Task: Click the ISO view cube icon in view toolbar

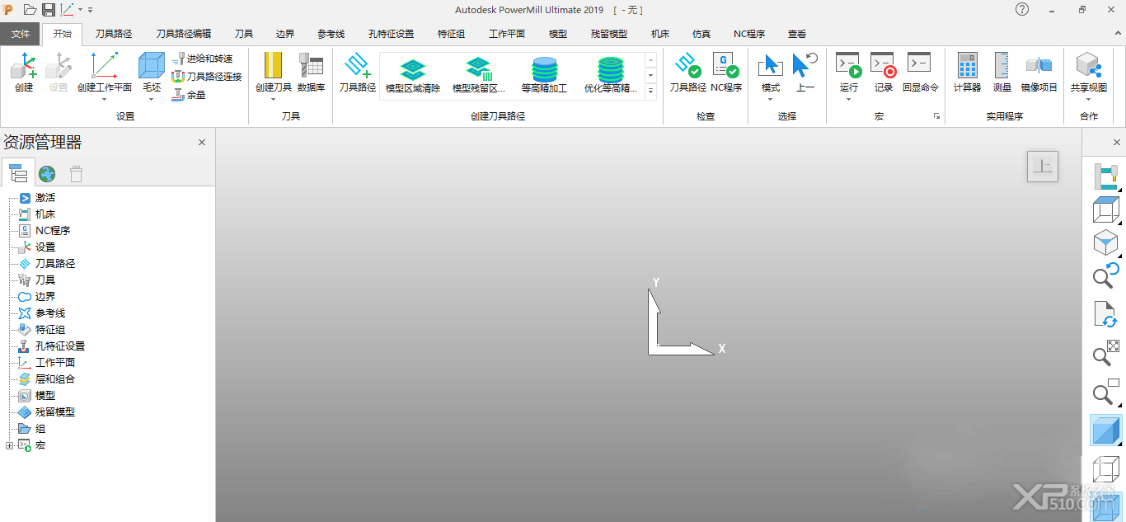Action: 1105,243
